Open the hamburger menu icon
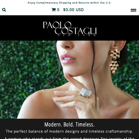 pos(133,10)
